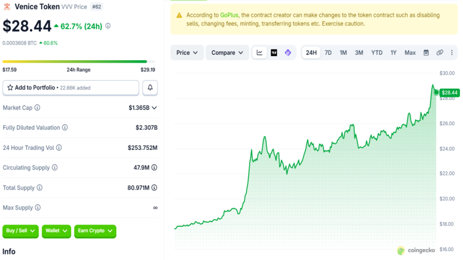Image resolution: width=463 pixels, height=260 pixels.
Task: Click the price alert bell icon
Action: 150,87
